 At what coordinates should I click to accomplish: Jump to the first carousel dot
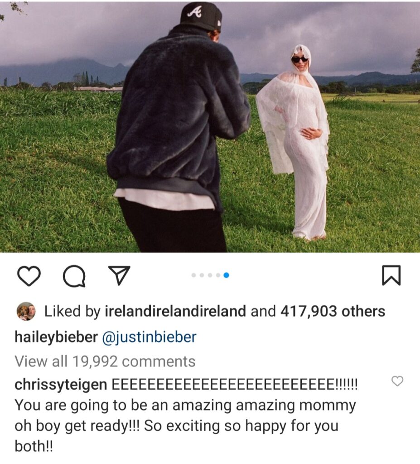pos(193,275)
